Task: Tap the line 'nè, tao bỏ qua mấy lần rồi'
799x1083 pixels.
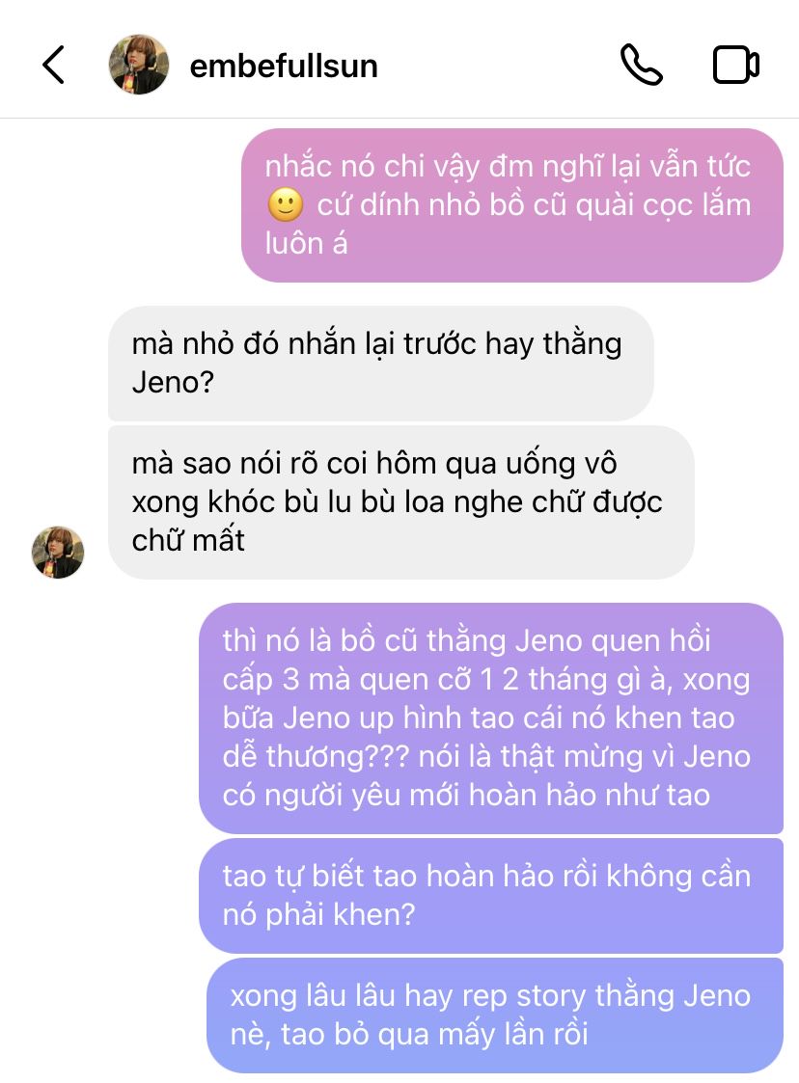Action: click(409, 1035)
